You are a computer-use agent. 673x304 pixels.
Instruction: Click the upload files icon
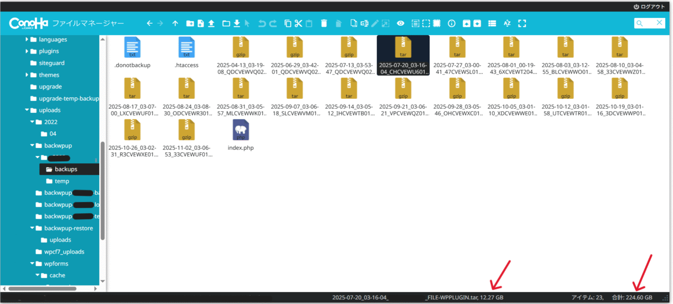pyautogui.click(x=211, y=24)
